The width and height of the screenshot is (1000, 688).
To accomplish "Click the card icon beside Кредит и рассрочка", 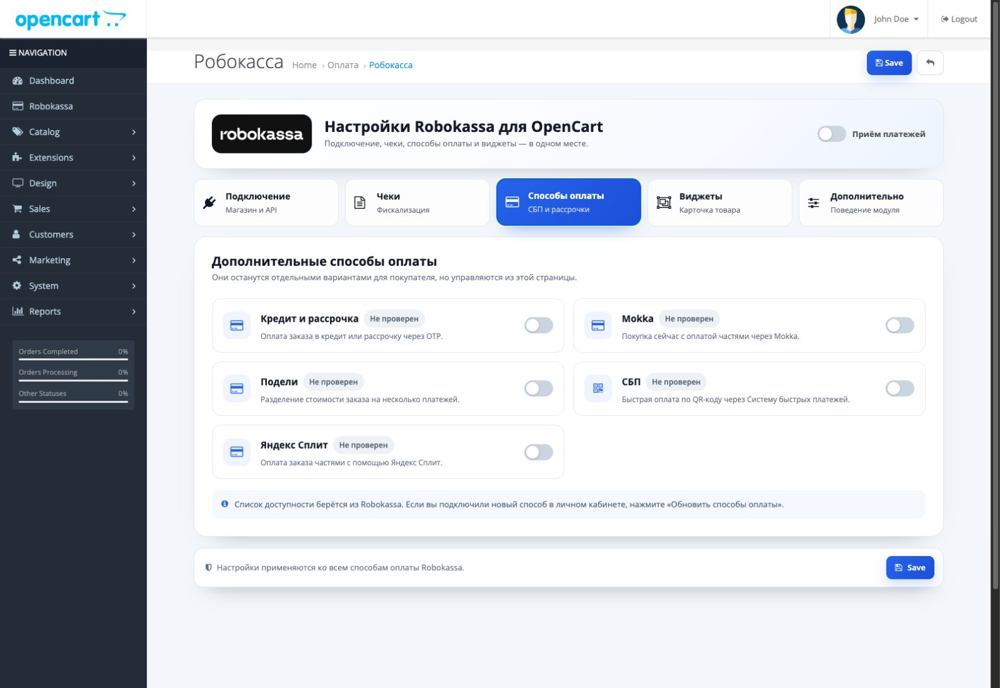I will [237, 326].
